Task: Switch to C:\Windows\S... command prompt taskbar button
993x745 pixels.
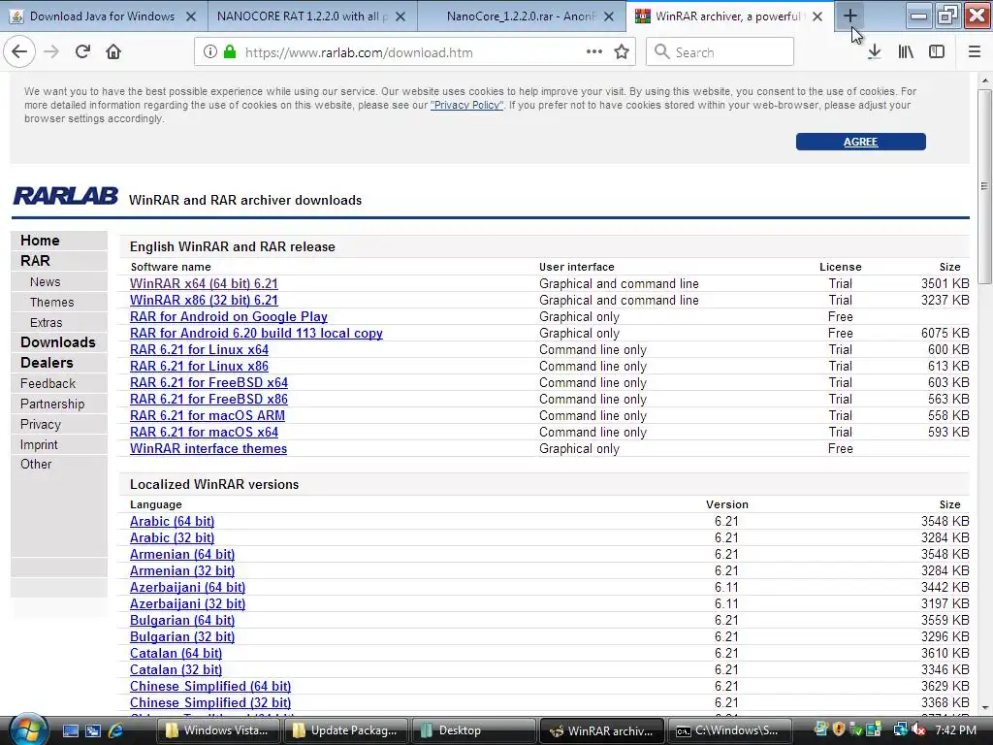Action: 728,730
